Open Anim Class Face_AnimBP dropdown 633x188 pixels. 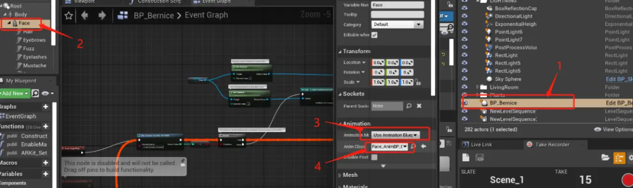[389, 146]
